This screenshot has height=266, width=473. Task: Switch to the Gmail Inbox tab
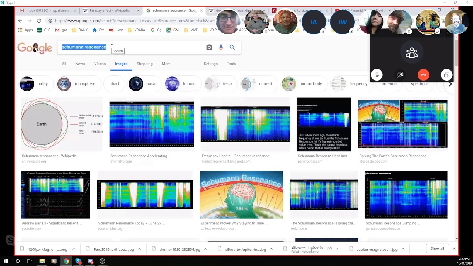[x=48, y=11]
